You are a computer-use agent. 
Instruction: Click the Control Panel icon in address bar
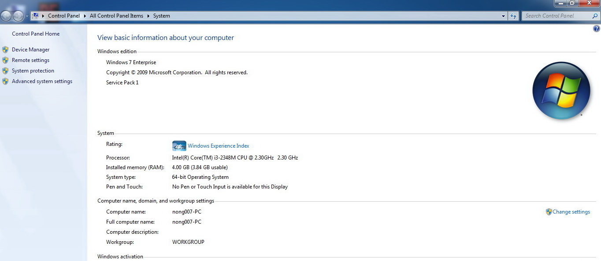[36, 15]
